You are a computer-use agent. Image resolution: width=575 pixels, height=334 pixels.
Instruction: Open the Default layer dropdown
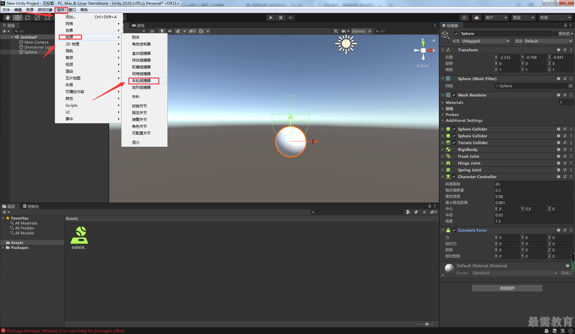pyautogui.click(x=548, y=41)
